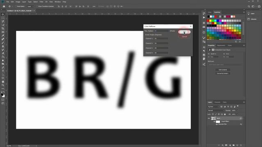Select the Crop tool
Screen dimensions: 262x147
point(3,29)
